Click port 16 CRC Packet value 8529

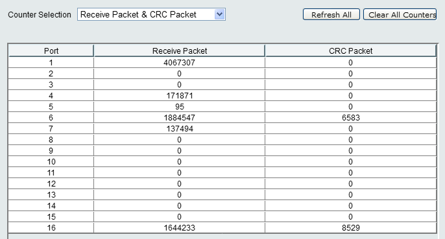pos(351,227)
